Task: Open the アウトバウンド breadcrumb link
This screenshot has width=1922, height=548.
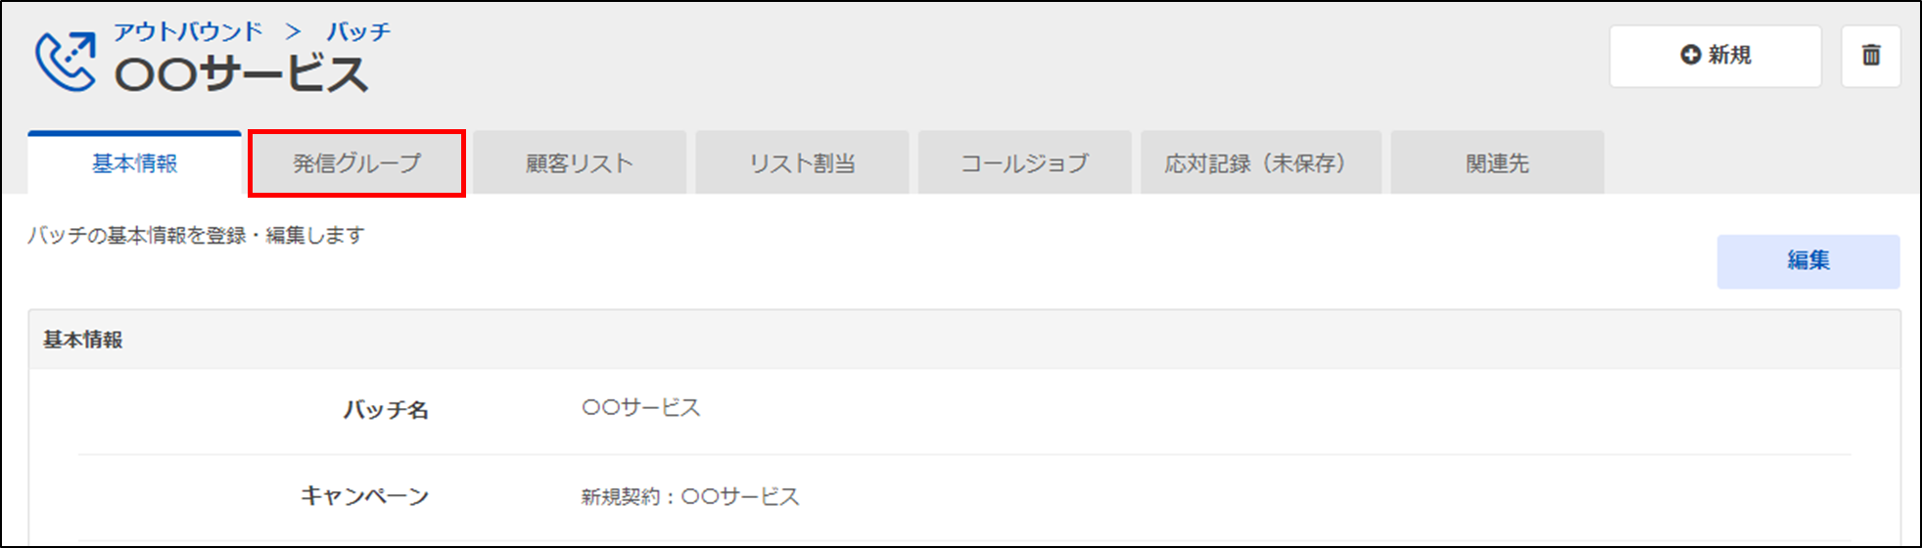Action: (x=188, y=31)
